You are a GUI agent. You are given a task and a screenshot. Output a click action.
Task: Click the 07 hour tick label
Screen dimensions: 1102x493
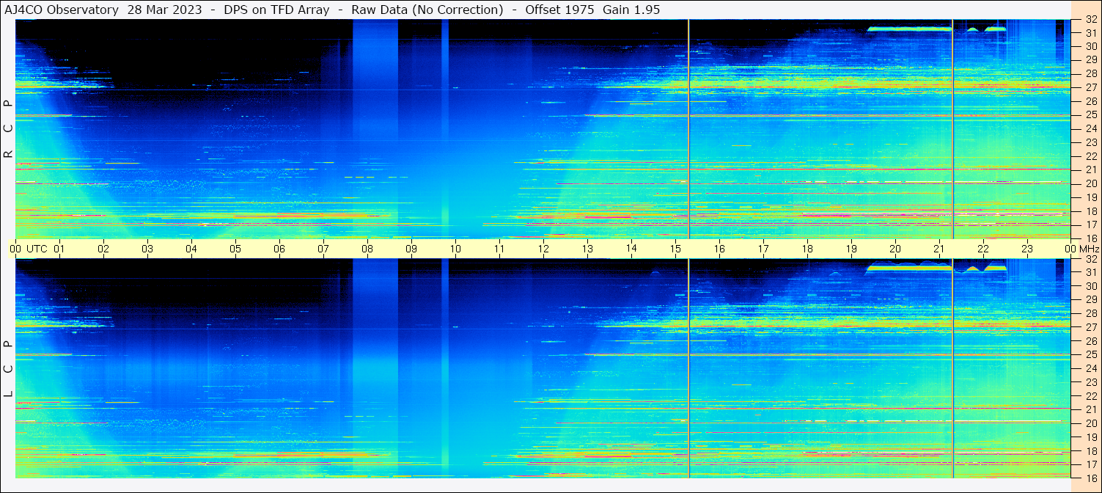coord(323,249)
